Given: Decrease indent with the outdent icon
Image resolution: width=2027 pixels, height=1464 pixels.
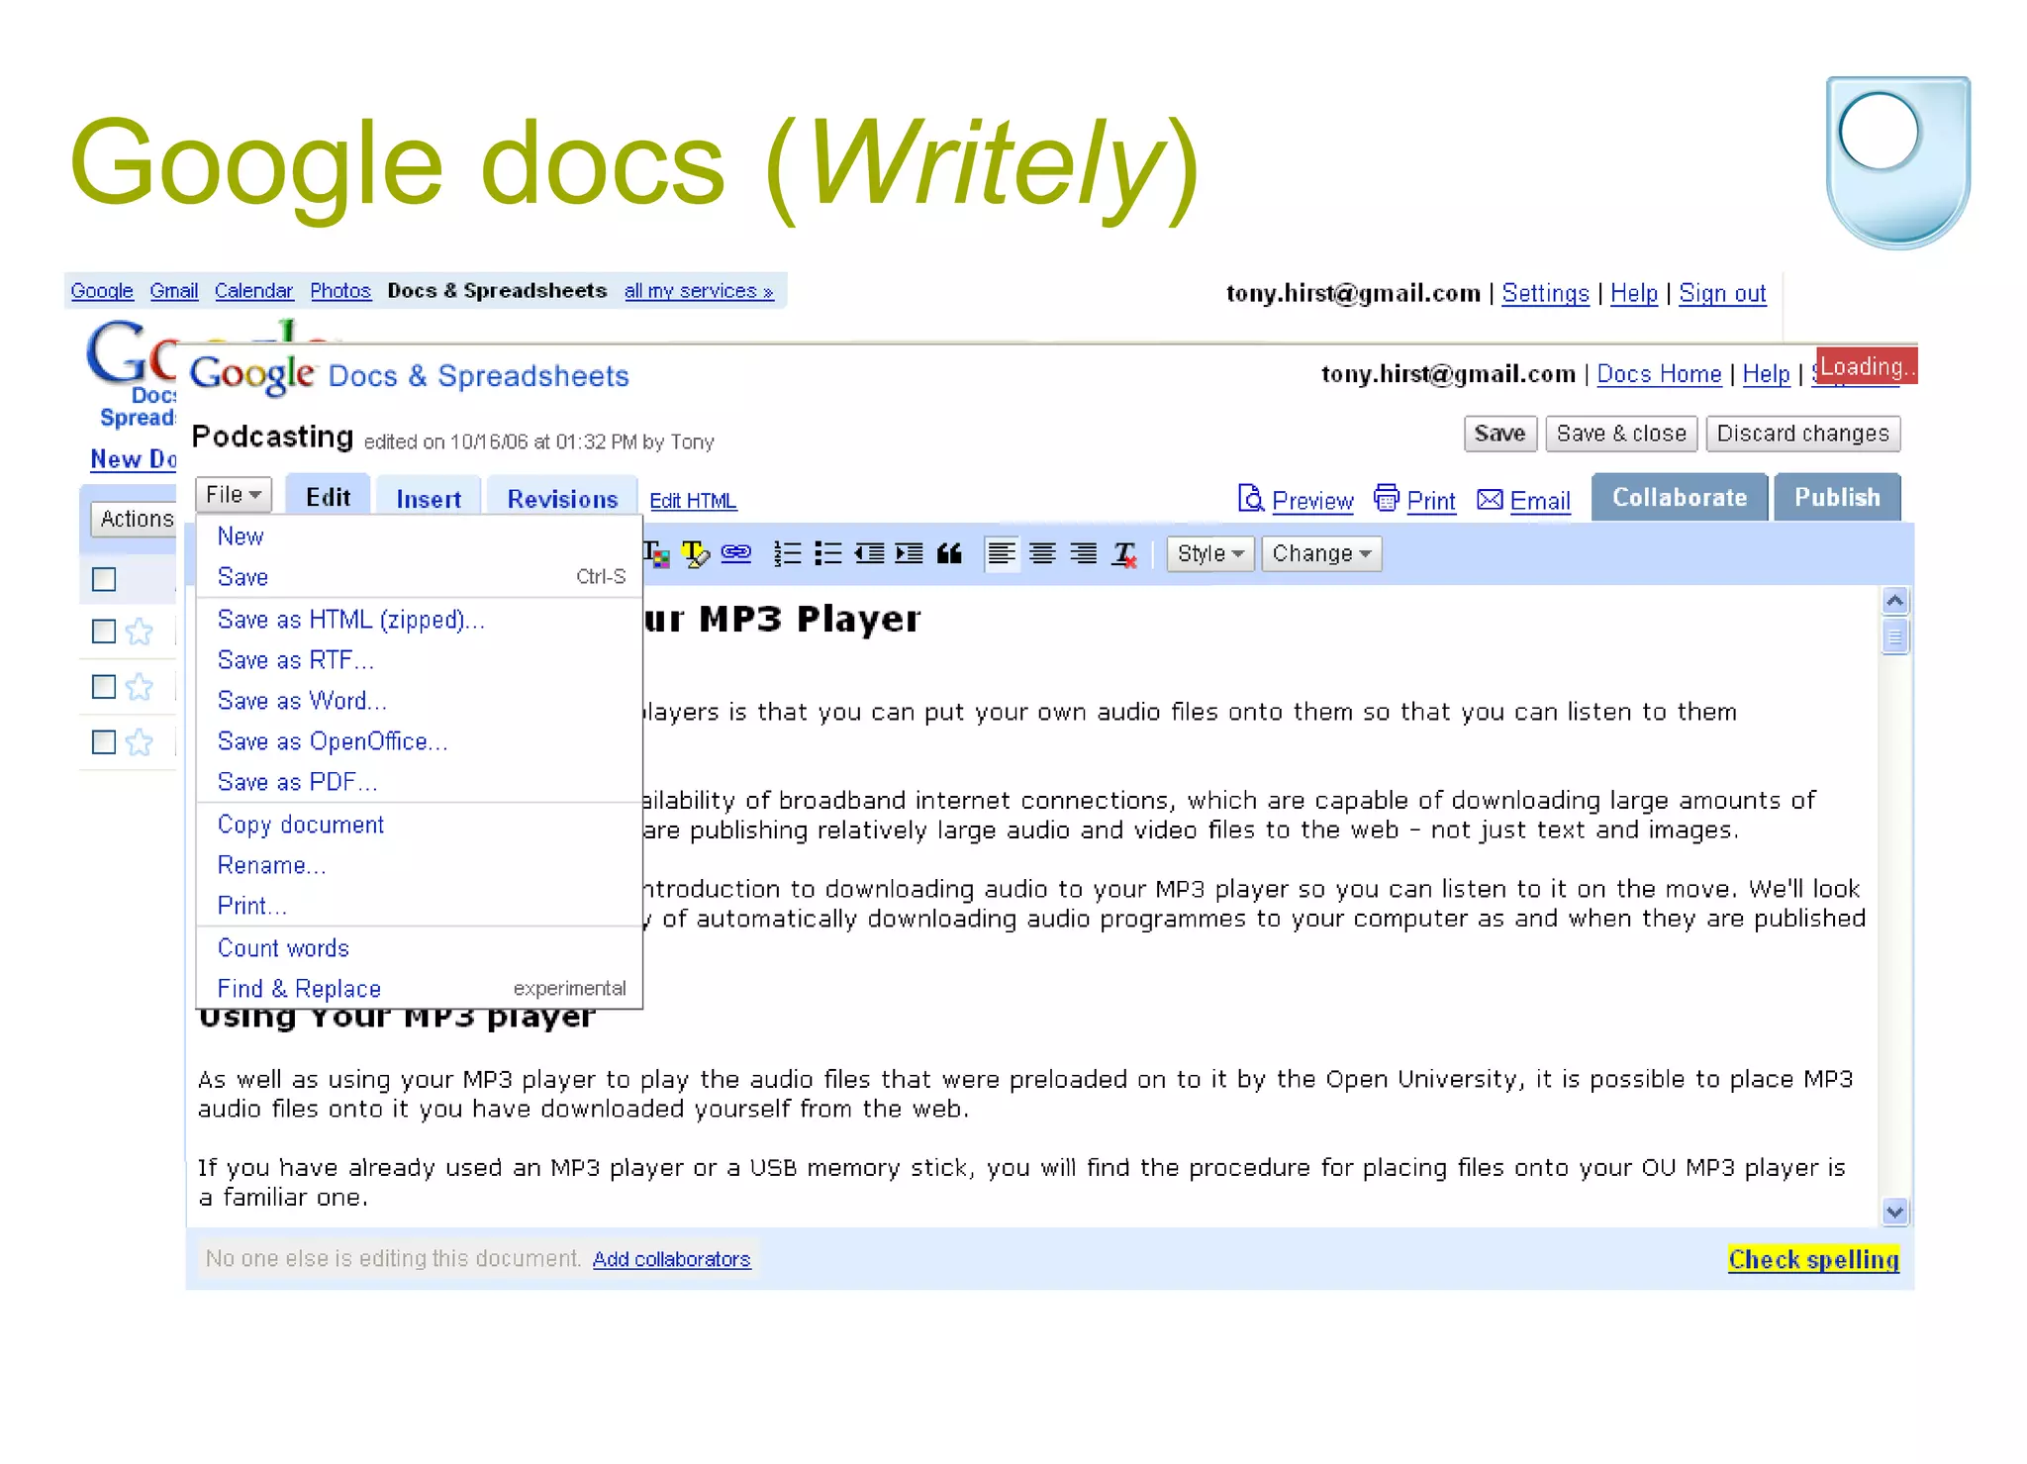Looking at the screenshot, I should pyautogui.click(x=869, y=554).
